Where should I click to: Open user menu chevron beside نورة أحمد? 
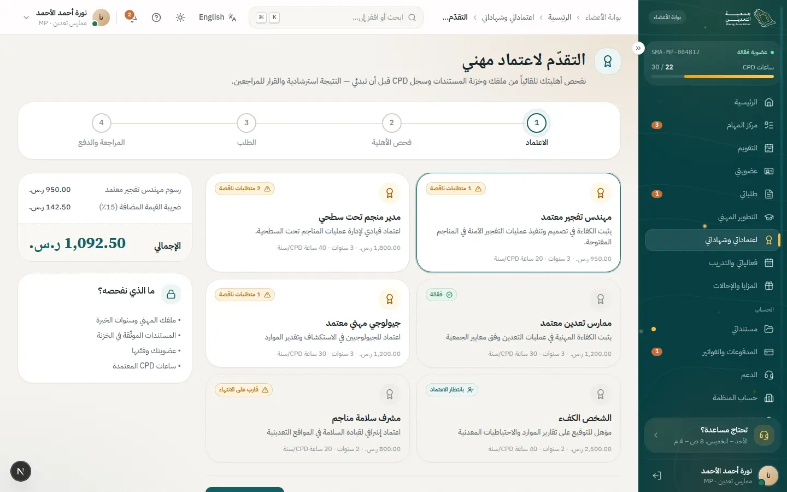pyautogui.click(x=26, y=17)
